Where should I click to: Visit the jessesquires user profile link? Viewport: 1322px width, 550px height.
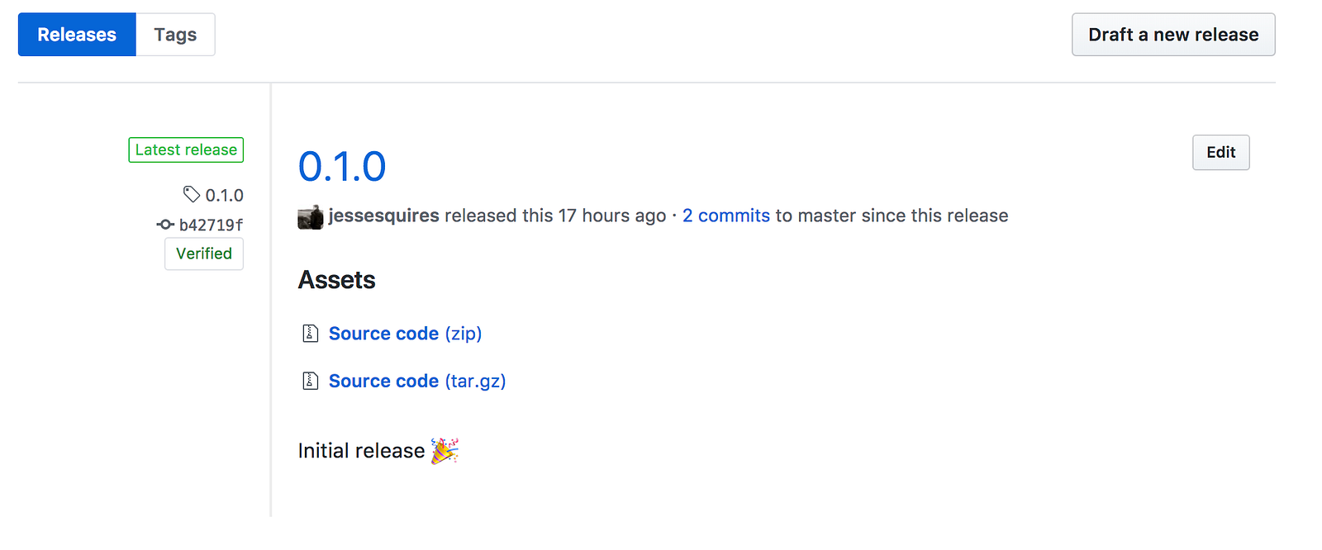click(384, 216)
